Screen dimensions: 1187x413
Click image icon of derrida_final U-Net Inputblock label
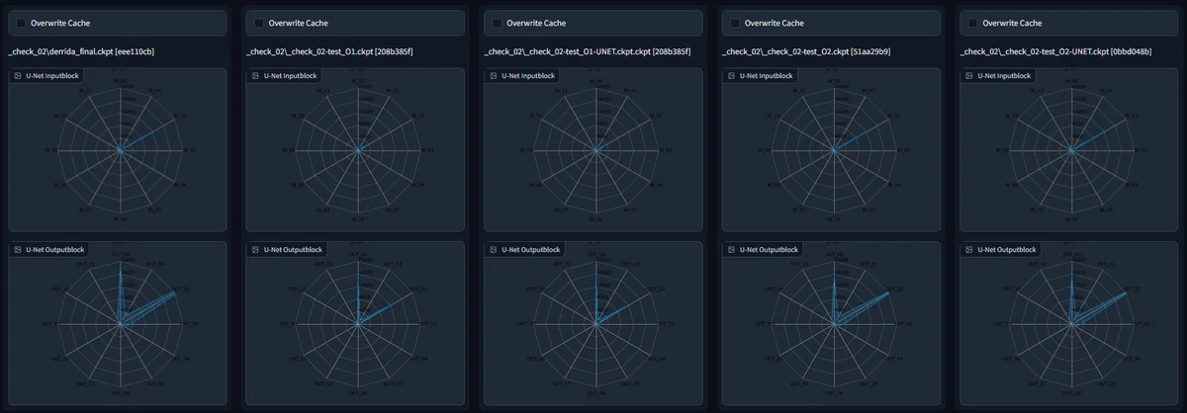[x=17, y=75]
